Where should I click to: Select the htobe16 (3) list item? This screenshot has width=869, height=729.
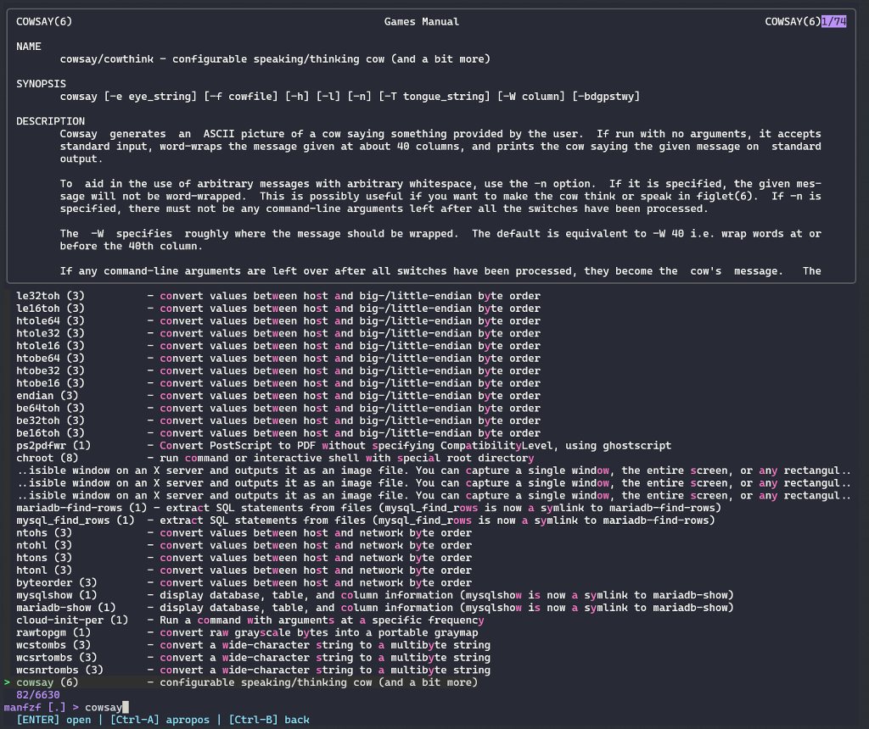pyautogui.click(x=278, y=383)
